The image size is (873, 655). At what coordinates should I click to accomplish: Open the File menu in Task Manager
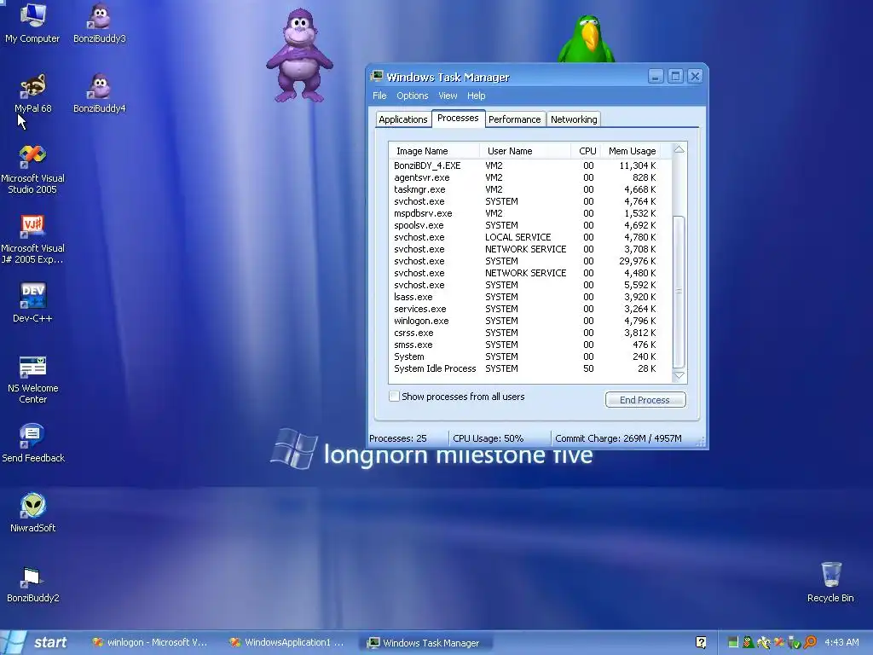(x=379, y=96)
